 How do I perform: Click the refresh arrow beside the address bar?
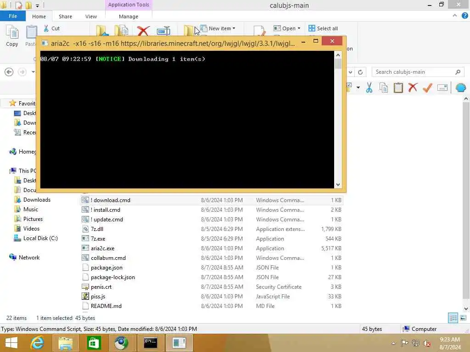pos(360,72)
